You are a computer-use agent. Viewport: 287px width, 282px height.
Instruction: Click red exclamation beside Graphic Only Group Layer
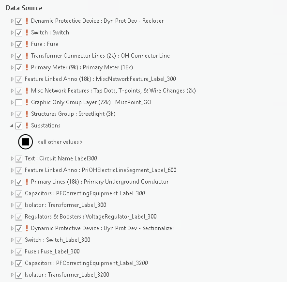(x=27, y=102)
